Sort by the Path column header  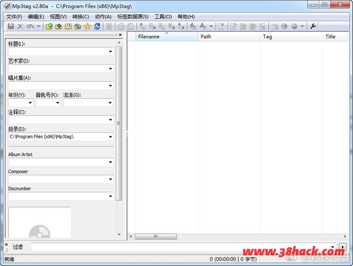(229, 36)
